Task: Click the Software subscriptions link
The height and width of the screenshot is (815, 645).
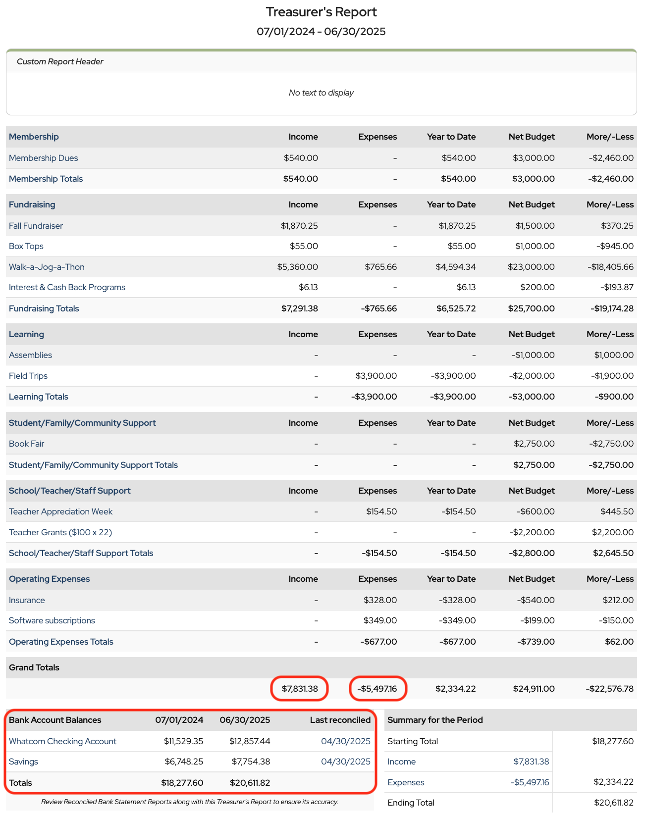Action: point(52,620)
